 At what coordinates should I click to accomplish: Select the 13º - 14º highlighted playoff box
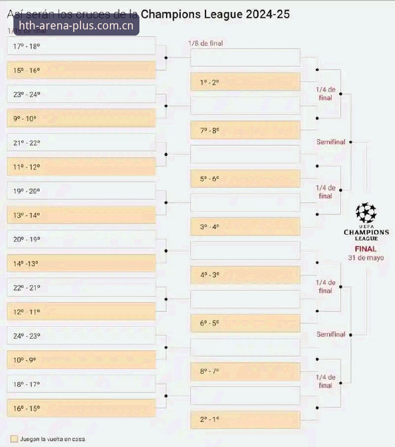(x=81, y=215)
